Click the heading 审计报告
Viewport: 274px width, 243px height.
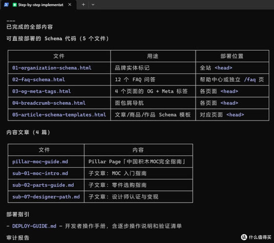coord(18,238)
